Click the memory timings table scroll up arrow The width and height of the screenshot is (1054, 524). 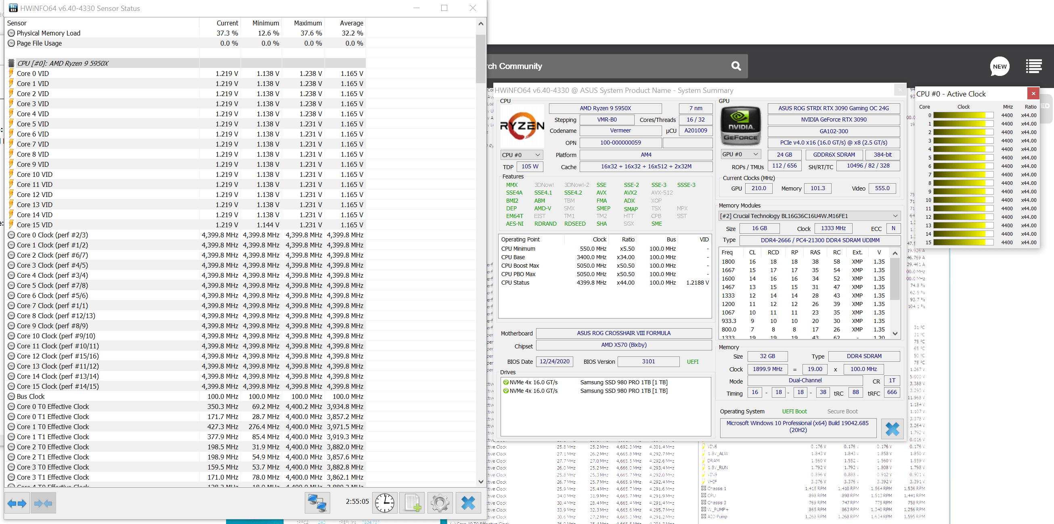click(895, 253)
